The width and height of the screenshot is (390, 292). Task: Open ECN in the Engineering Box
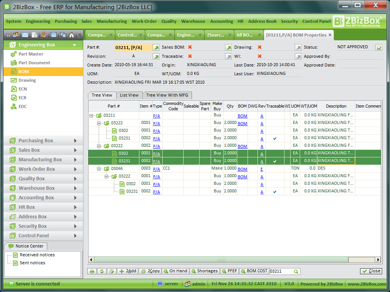click(22, 89)
